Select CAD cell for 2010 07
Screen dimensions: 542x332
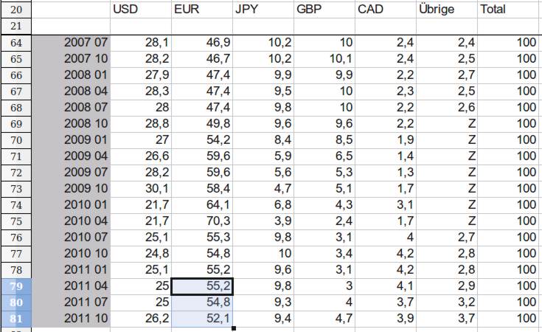coord(385,238)
